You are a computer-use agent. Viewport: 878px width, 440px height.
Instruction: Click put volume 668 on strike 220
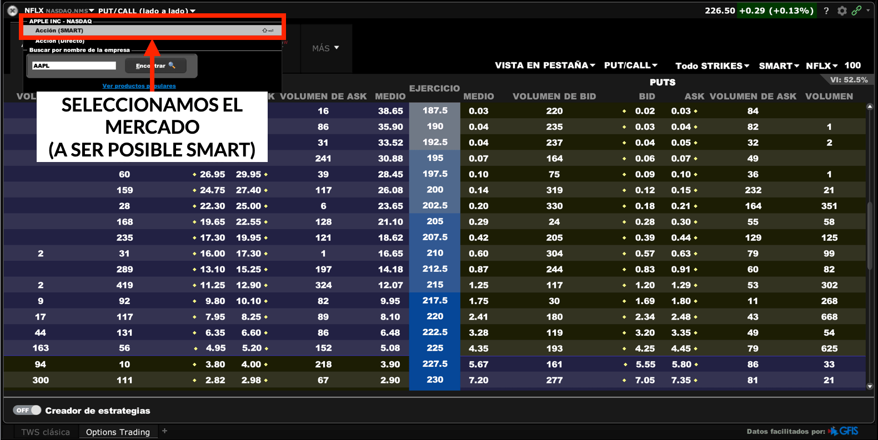[829, 317]
